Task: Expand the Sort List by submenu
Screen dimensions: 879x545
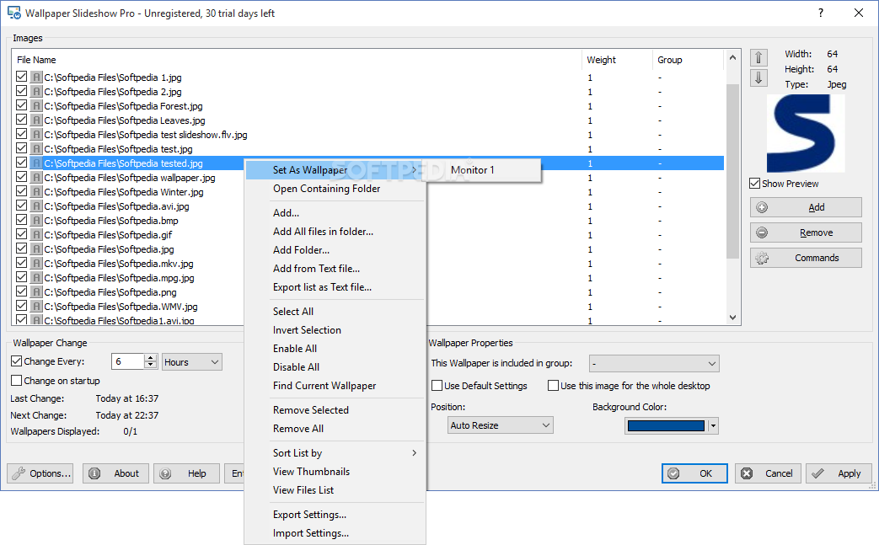Action: (x=335, y=452)
